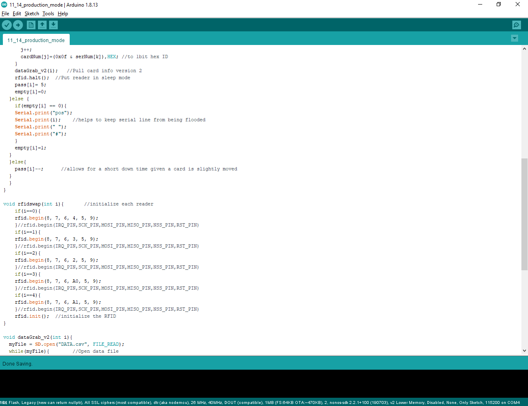
Task: Open the File menu
Action: (5, 14)
